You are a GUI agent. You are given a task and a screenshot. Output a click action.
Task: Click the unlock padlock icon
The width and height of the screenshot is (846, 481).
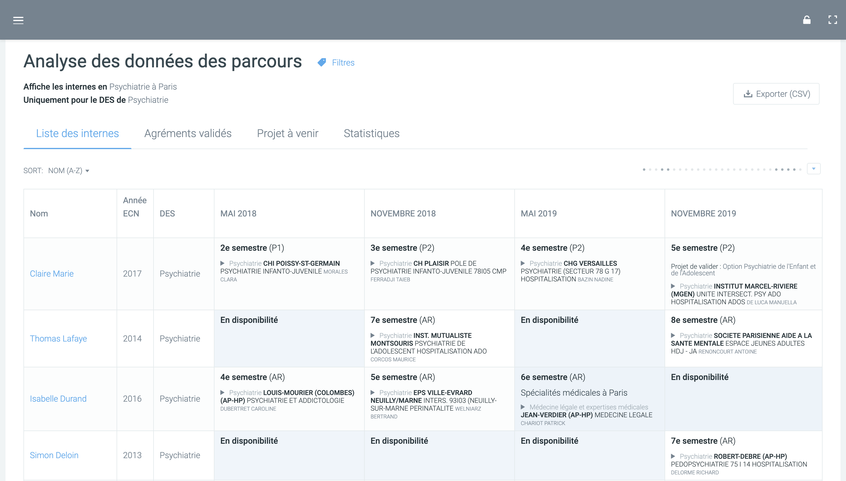[806, 20]
